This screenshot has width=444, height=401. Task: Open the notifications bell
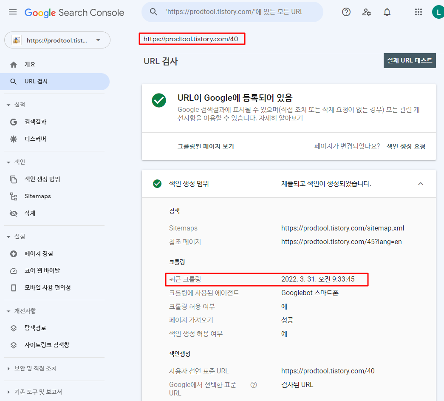[x=387, y=12]
